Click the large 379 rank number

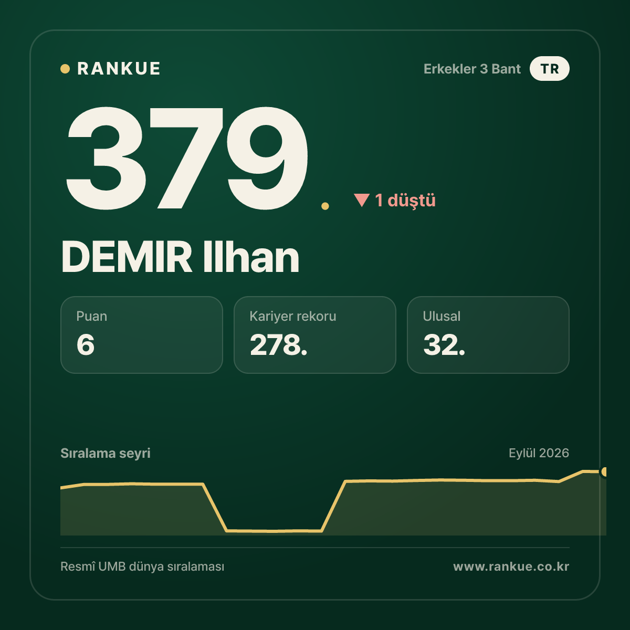[x=187, y=157]
